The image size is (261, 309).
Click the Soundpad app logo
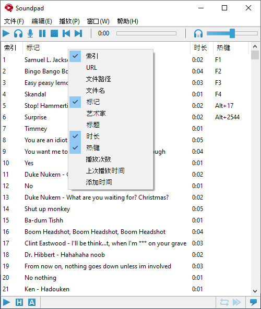tap(8, 8)
